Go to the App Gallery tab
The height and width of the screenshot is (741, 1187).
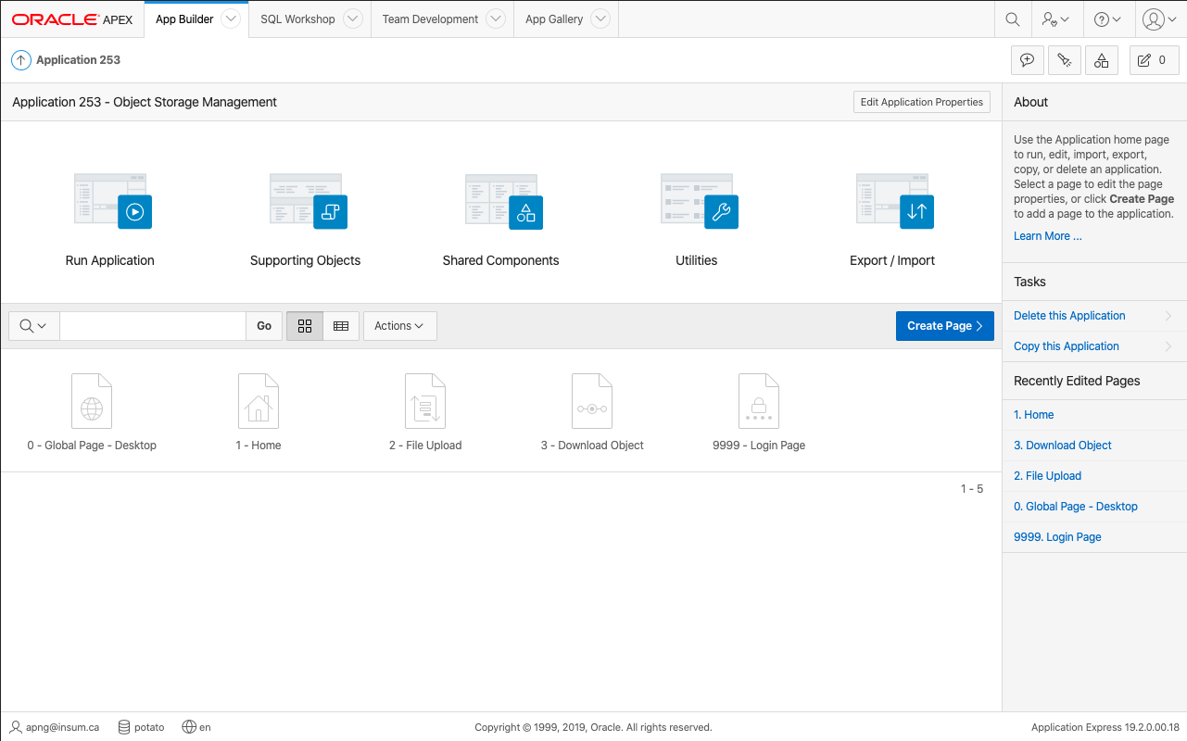click(x=553, y=19)
